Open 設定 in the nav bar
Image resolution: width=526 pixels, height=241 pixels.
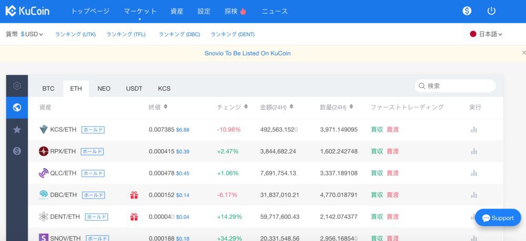point(204,11)
